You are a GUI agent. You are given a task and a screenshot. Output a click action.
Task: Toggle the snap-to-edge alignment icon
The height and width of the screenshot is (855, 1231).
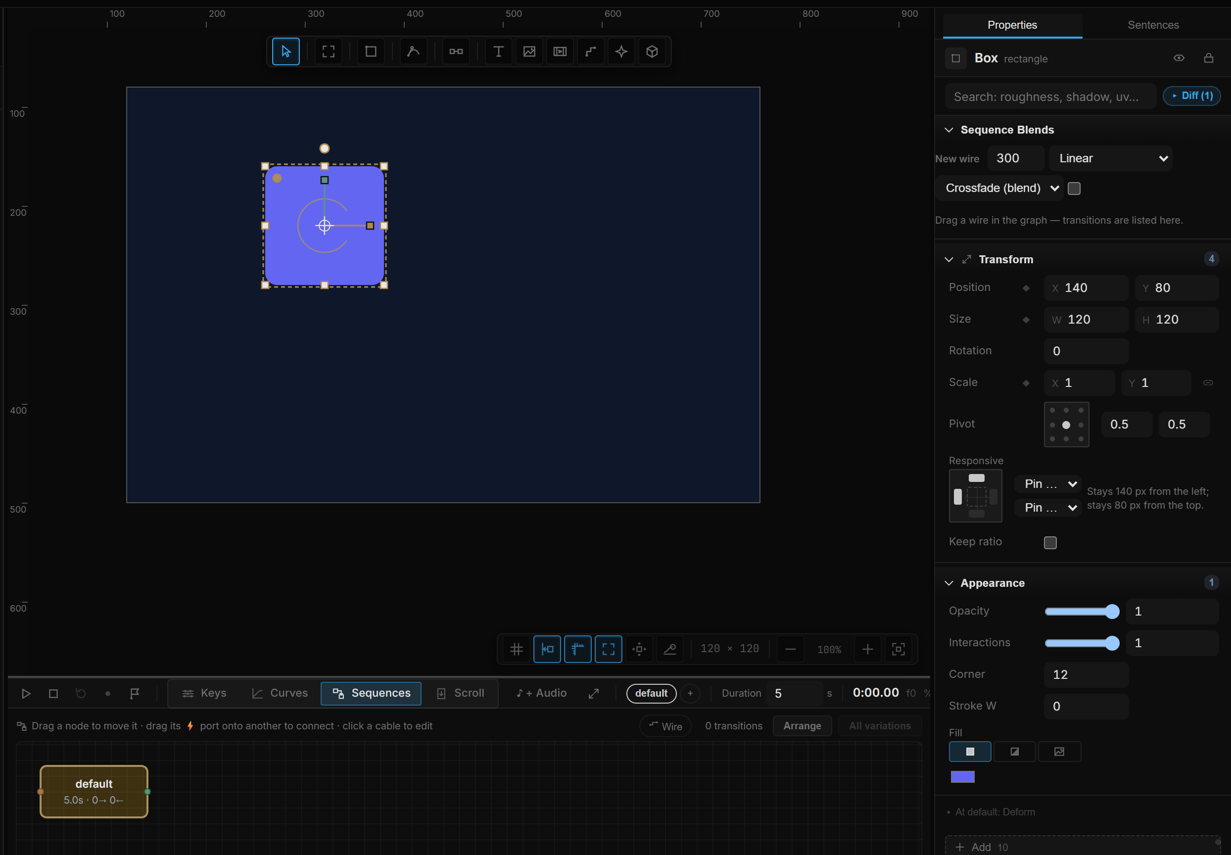547,649
